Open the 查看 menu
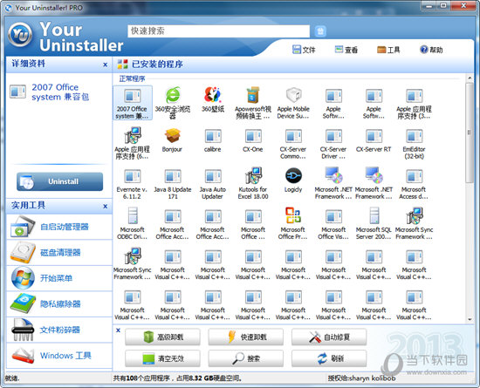Screen dimensions: 480x388 pyautogui.click(x=346, y=50)
